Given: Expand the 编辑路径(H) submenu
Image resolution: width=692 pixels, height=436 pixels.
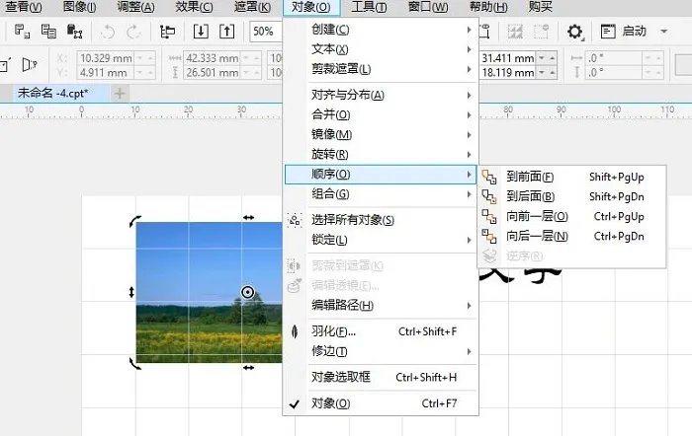Looking at the screenshot, I should (x=381, y=305).
